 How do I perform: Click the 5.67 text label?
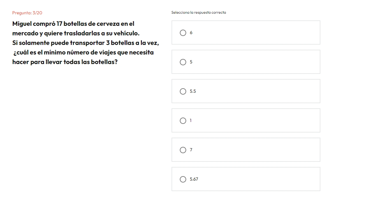click(194, 179)
